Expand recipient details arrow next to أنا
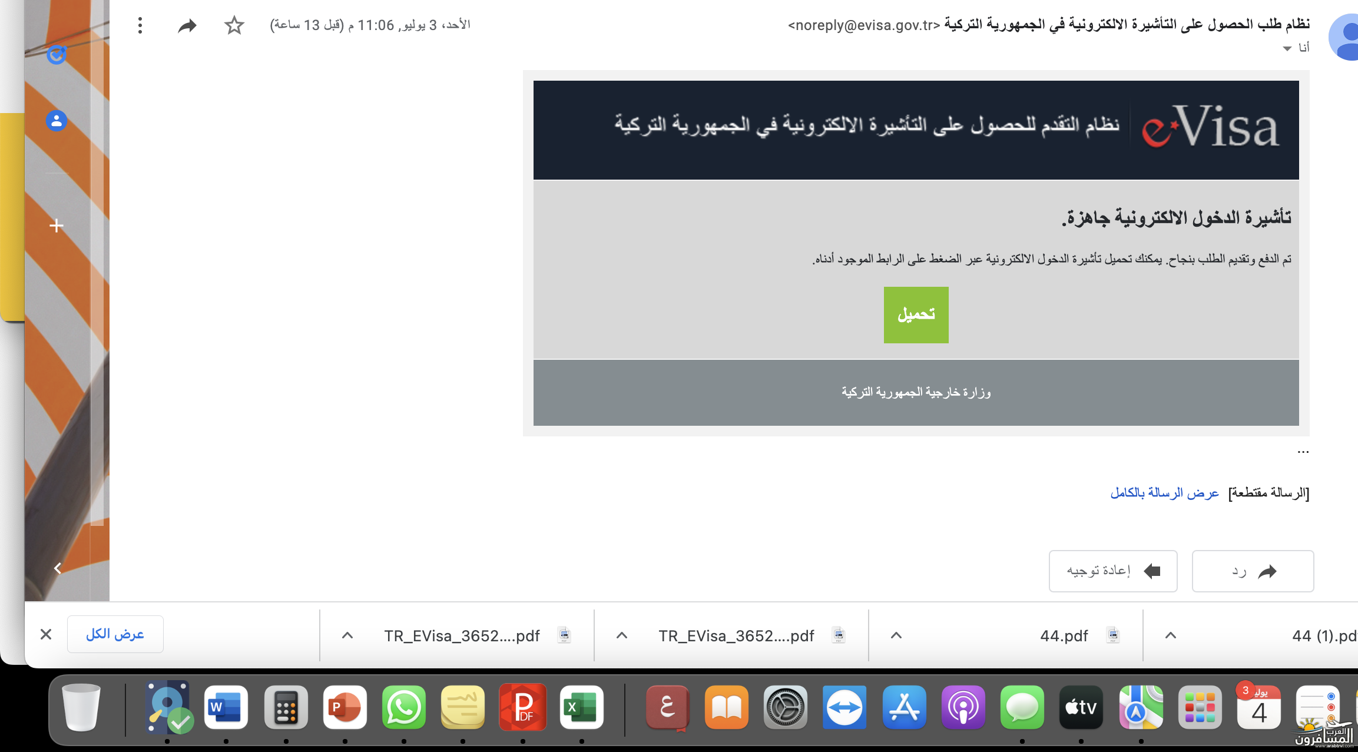This screenshot has height=752, width=1358. (x=1287, y=48)
